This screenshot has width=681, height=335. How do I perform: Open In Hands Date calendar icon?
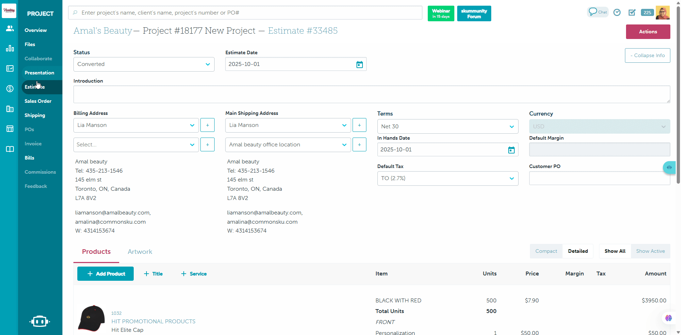click(511, 150)
